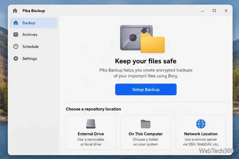Select the Backup sidebar item
The width and height of the screenshot is (239, 159).
click(x=33, y=23)
